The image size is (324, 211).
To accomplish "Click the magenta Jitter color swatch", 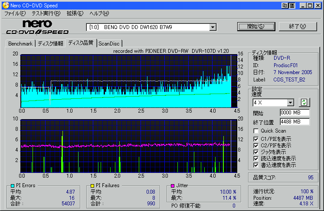I will click(x=173, y=185).
